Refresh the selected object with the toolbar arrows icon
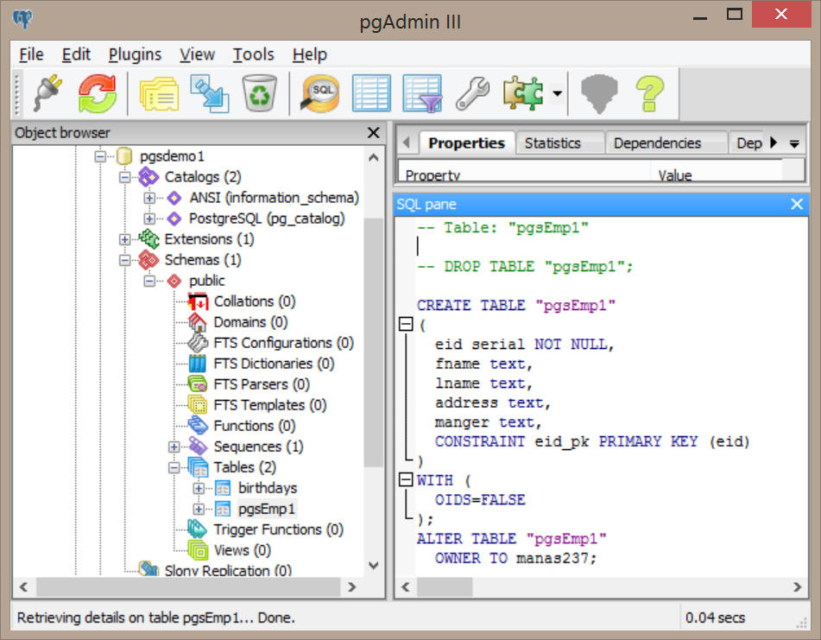The width and height of the screenshot is (821, 640). pyautogui.click(x=98, y=94)
